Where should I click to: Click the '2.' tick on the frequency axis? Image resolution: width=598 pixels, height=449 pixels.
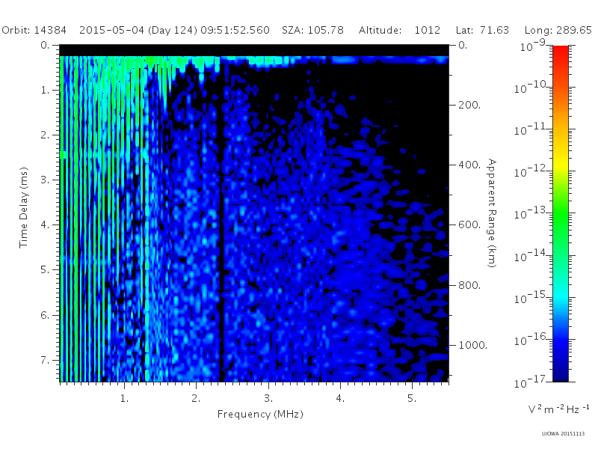[x=196, y=398]
